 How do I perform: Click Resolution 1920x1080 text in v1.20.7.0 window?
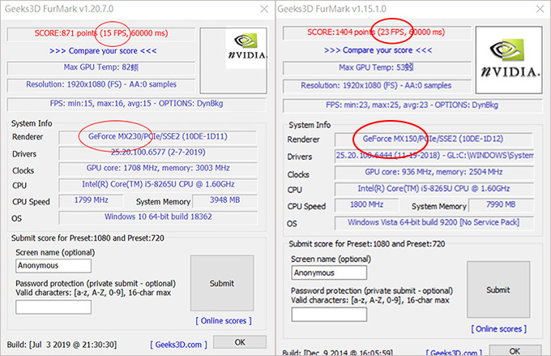(101, 84)
